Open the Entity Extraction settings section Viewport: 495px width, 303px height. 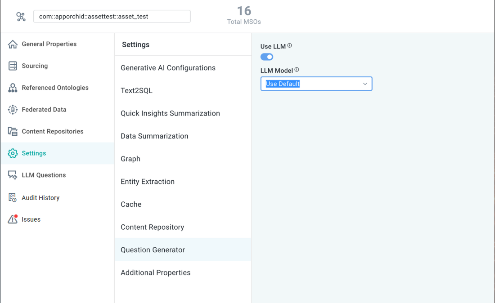[148, 182]
